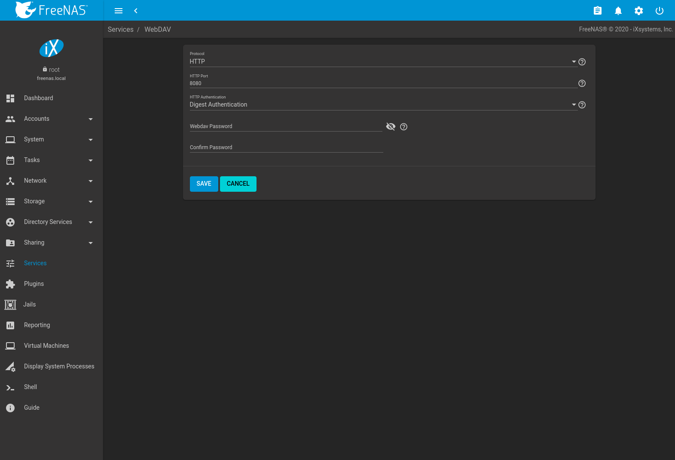Image resolution: width=675 pixels, height=460 pixels.
Task: Open the alerts bell icon
Action: click(618, 11)
